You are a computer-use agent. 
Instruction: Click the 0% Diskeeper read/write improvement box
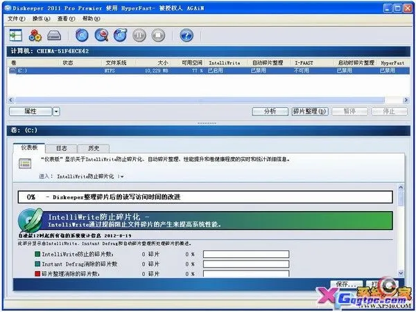[x=205, y=197]
